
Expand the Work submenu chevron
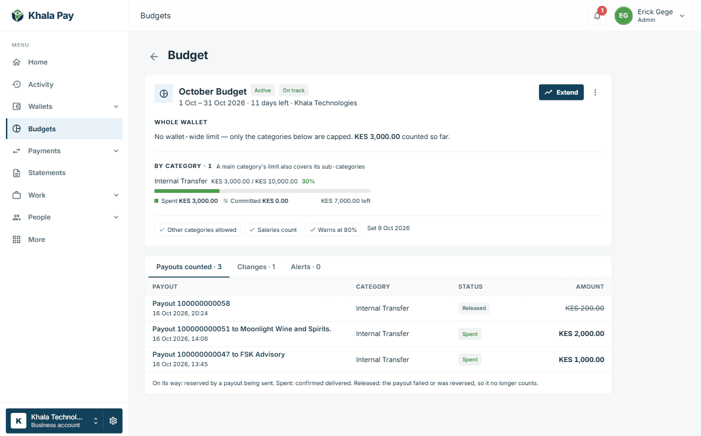click(x=116, y=195)
